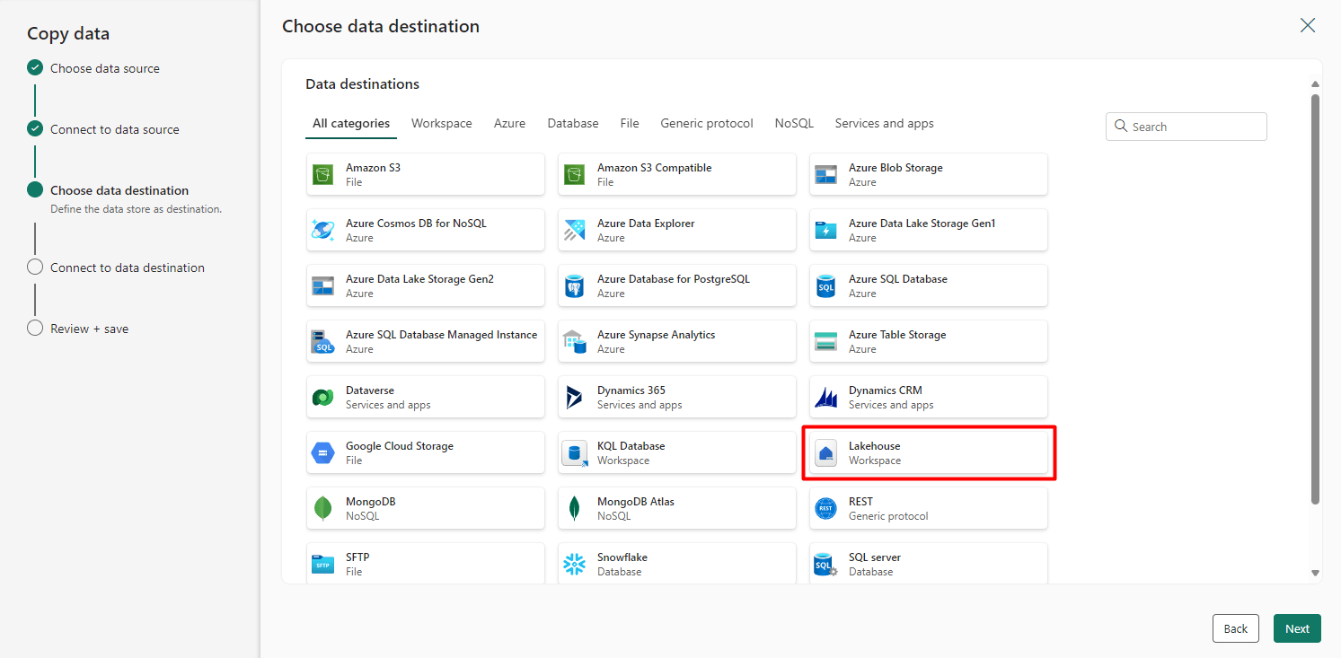The image size is (1341, 658).
Task: Open the Services and apps tab
Action: pyautogui.click(x=884, y=124)
